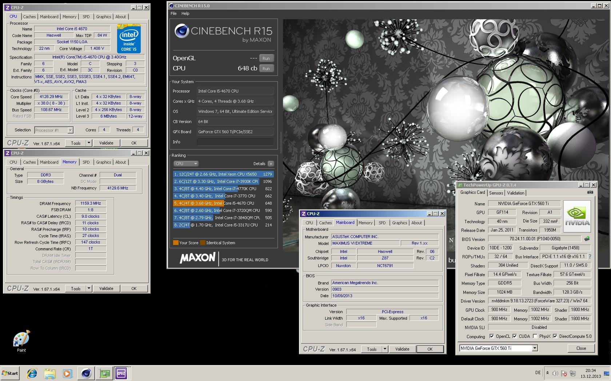611x381 pixels.
Task: Click the MAXIMUS VI EXTREME model field
Action: (365, 243)
